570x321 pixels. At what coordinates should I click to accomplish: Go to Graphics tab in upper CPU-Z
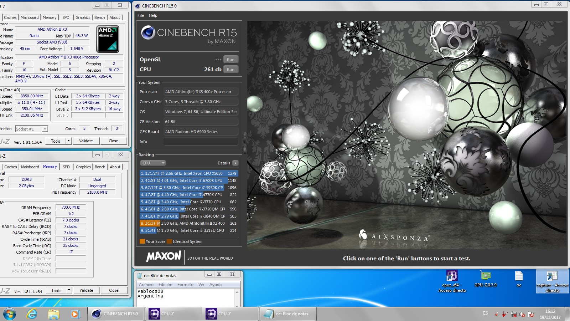(x=83, y=17)
